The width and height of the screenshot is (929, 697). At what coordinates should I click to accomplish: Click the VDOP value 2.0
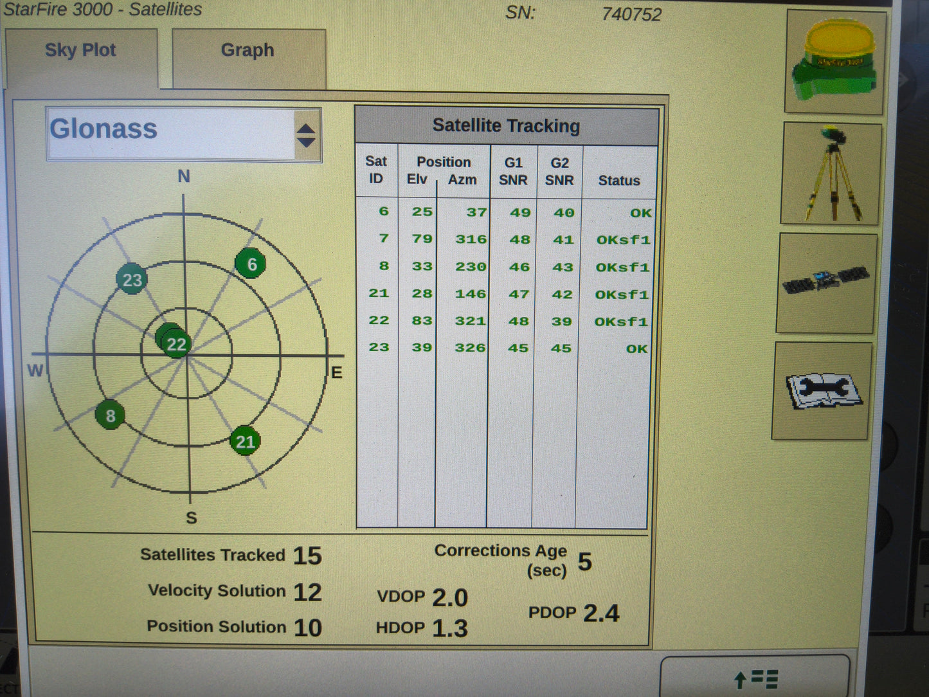point(449,597)
